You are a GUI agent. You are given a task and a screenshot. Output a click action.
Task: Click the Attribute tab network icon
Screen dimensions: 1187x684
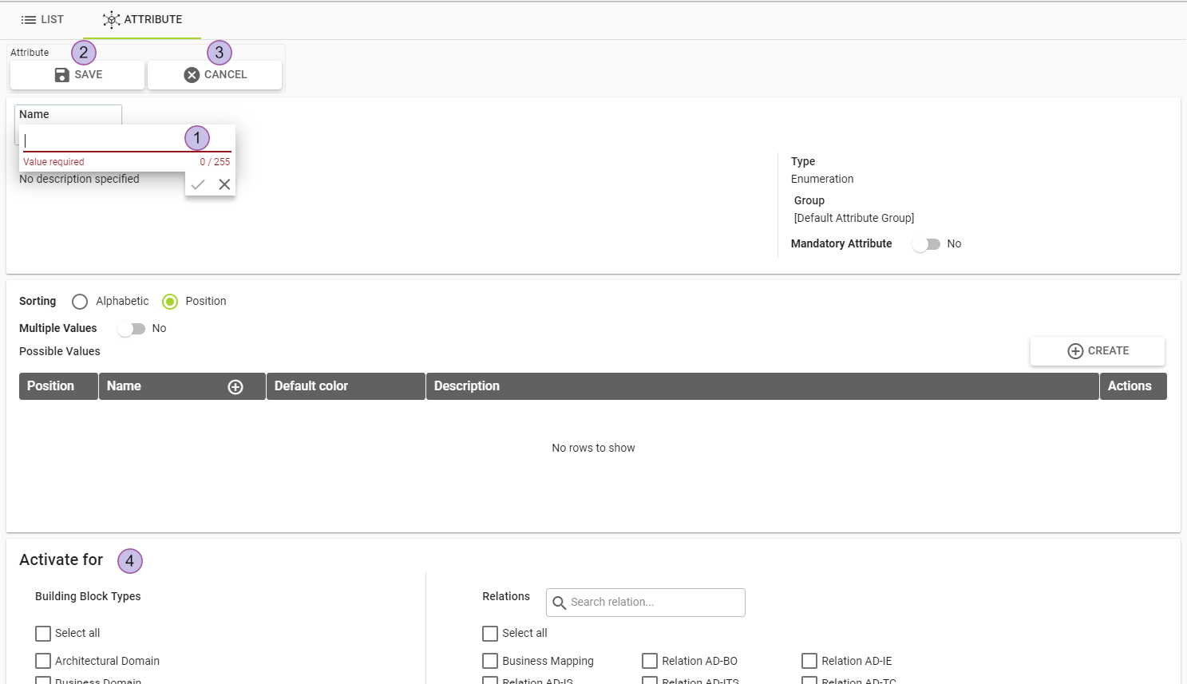click(112, 20)
